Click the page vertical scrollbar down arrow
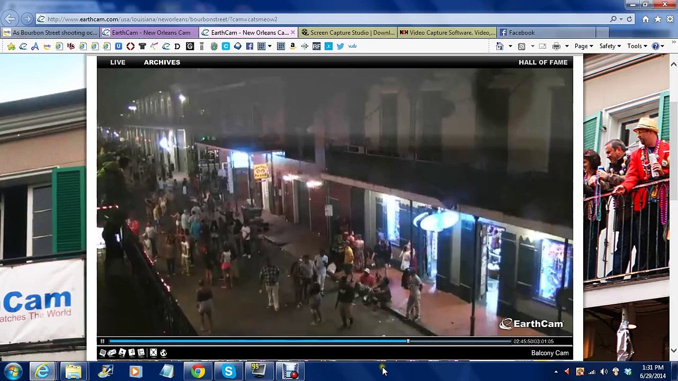 pyautogui.click(x=674, y=350)
